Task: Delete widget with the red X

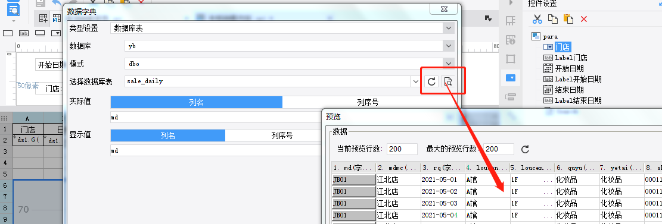Action: [584, 19]
